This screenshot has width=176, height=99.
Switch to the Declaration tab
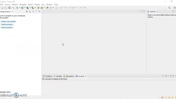(69, 76)
